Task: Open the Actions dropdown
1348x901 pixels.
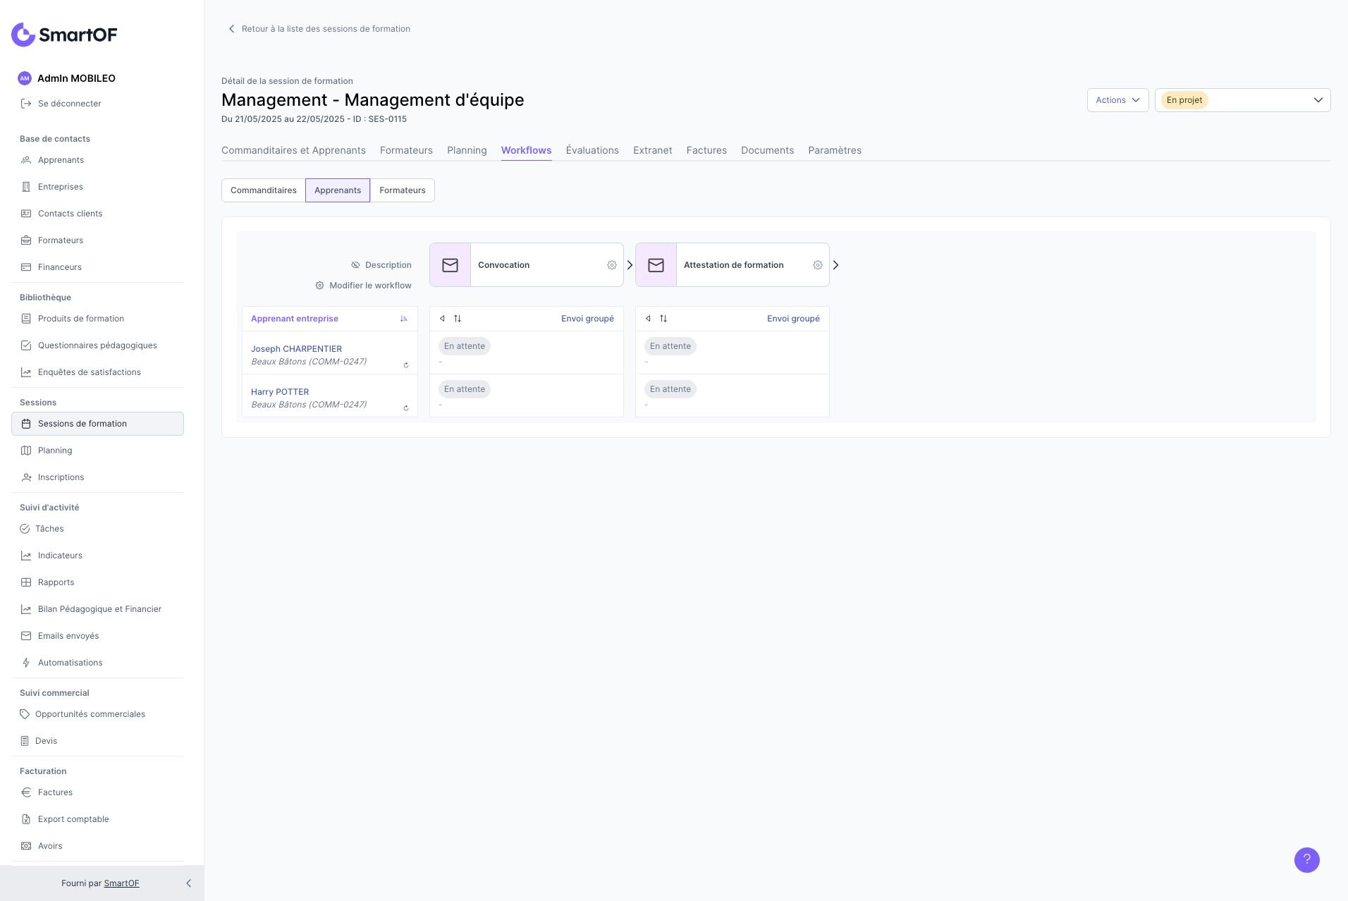Action: pyautogui.click(x=1117, y=100)
